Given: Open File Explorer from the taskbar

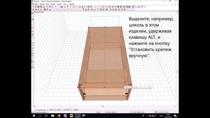Looking at the screenshot, I should tap(52, 116).
